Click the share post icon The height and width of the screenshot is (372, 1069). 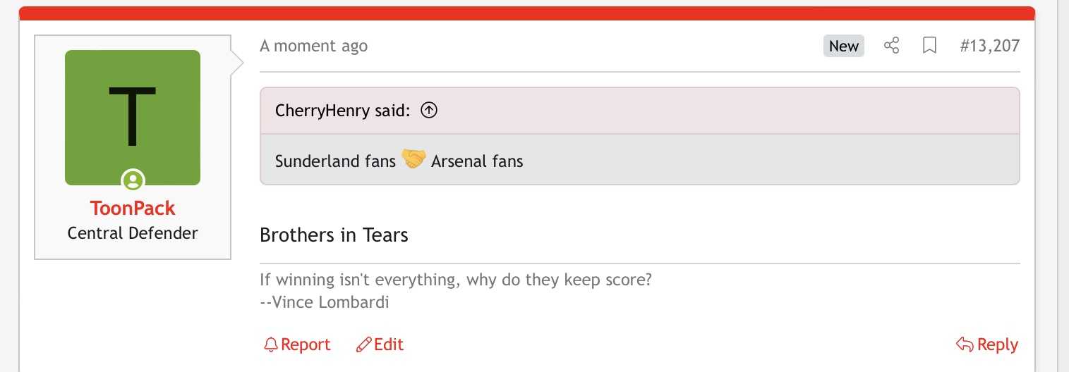coord(892,46)
